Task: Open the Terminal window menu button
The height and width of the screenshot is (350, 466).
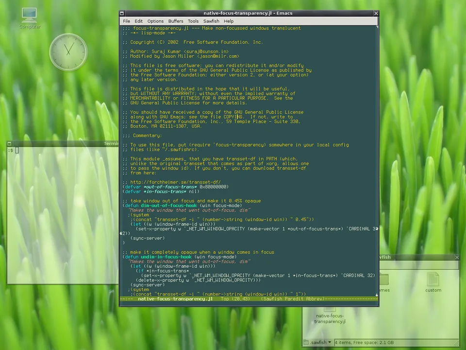Action: (x=9, y=143)
